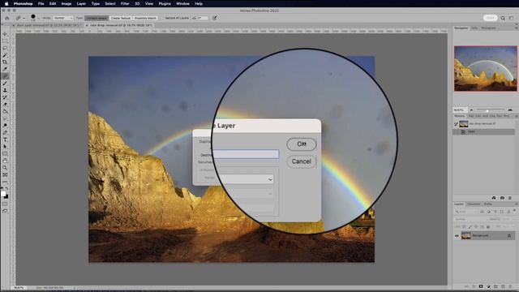Screen dimensions: 519x292
Task: Click Navigator zoom-out mountain icon
Action: [471, 110]
